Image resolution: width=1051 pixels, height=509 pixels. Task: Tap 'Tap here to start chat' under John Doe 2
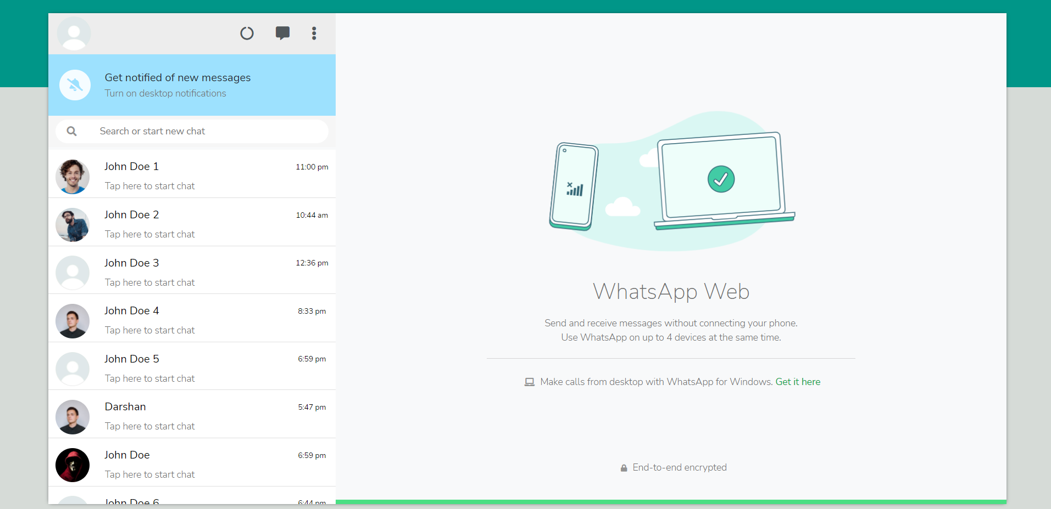149,234
